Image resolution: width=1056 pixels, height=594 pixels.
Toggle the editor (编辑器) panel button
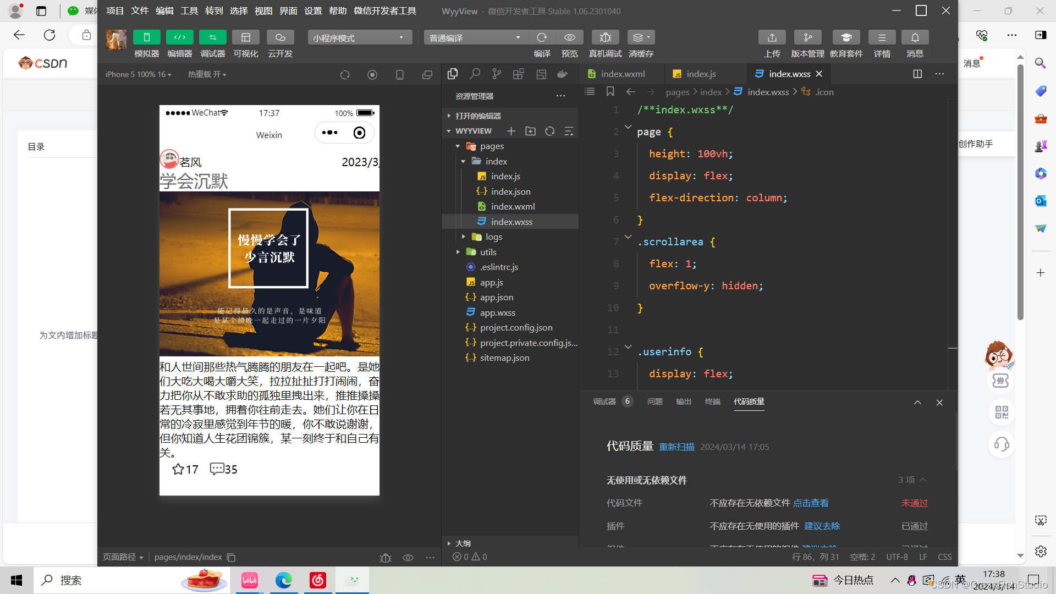point(179,37)
